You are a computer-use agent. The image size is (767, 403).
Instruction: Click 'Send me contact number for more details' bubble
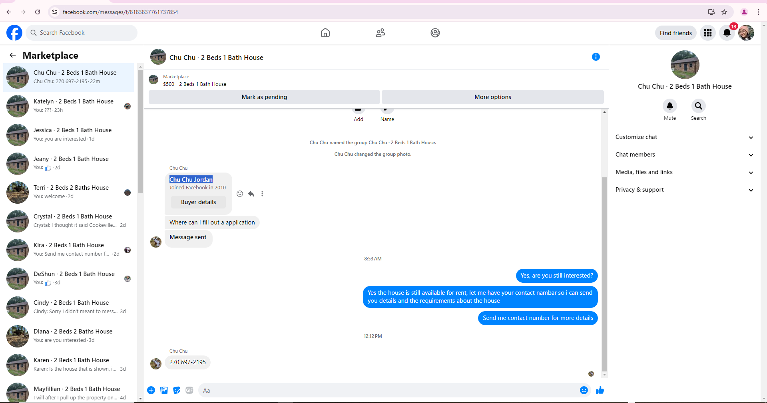click(538, 318)
